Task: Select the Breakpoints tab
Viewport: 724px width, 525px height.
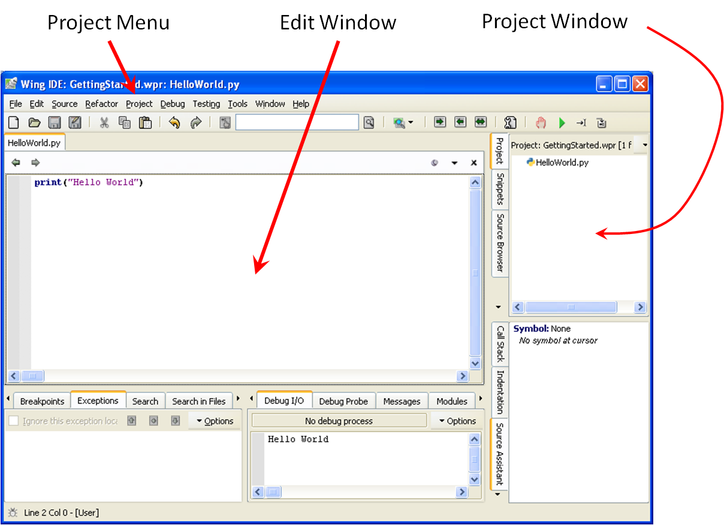Action: tap(42, 401)
